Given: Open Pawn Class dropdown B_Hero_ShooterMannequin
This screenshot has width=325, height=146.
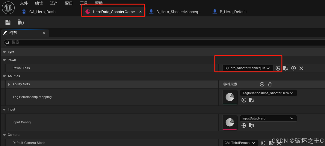Looking at the screenshot, I should pyautogui.click(x=247, y=68).
